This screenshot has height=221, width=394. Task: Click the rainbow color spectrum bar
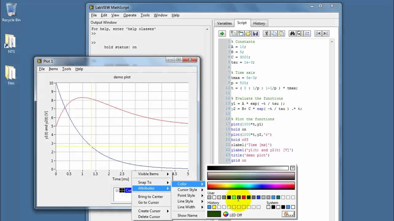251,186
